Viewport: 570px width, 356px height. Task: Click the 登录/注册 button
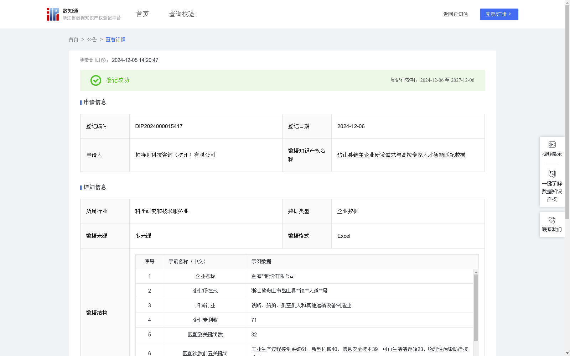pyautogui.click(x=499, y=14)
